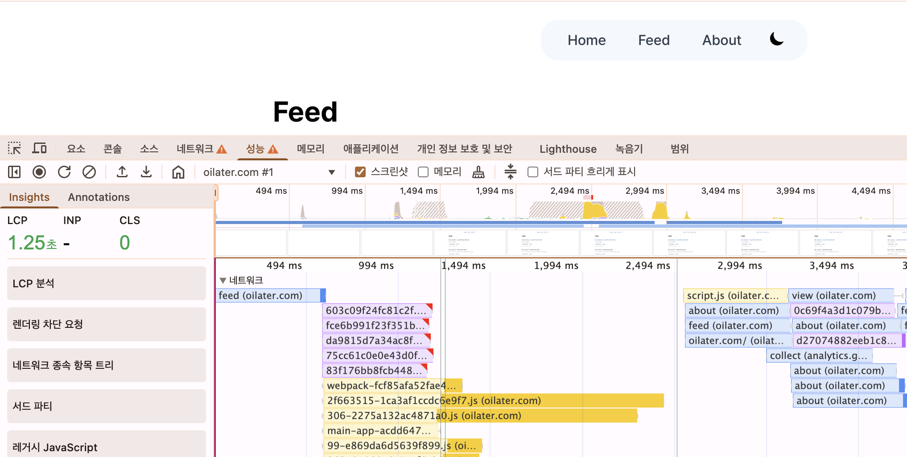The height and width of the screenshot is (457, 907).
Task: Enable 서드 파티 흐리게 표시 checkbox
Action: coord(533,172)
